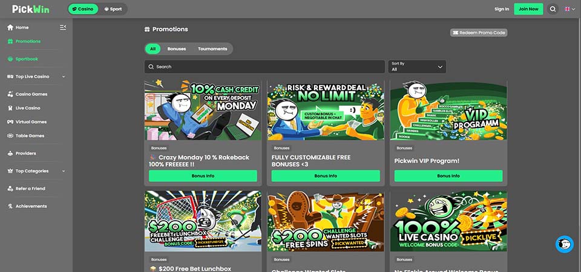Open the $200 Freebet Lunchbox Challenge banner
The height and width of the screenshot is (272, 581).
203,221
